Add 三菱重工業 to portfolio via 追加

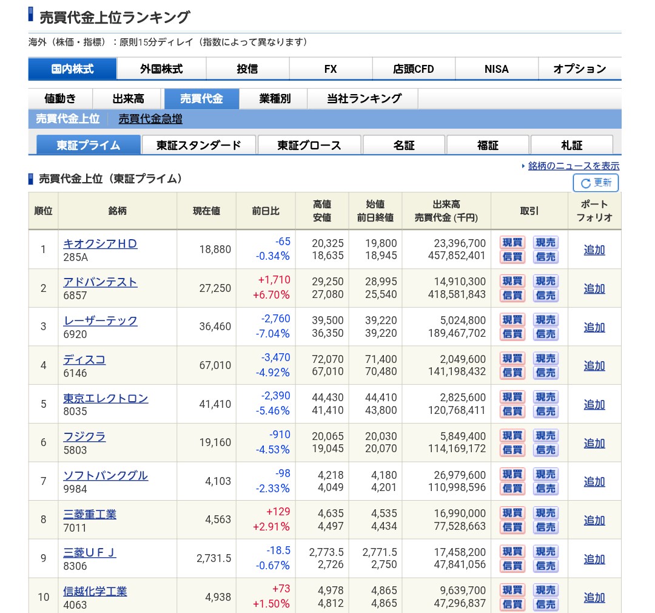pos(594,520)
